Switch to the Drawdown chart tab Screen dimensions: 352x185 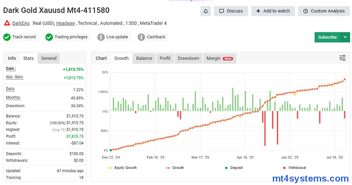pyautogui.click(x=188, y=58)
